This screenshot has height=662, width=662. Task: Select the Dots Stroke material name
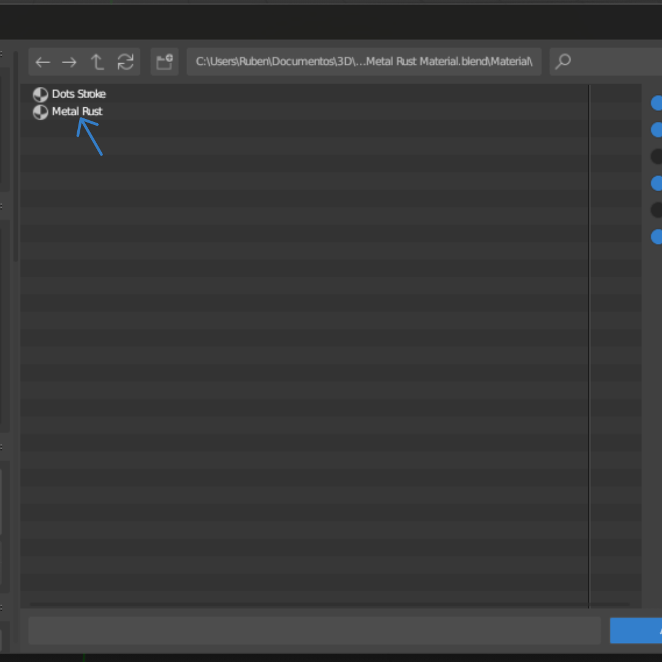tap(78, 94)
